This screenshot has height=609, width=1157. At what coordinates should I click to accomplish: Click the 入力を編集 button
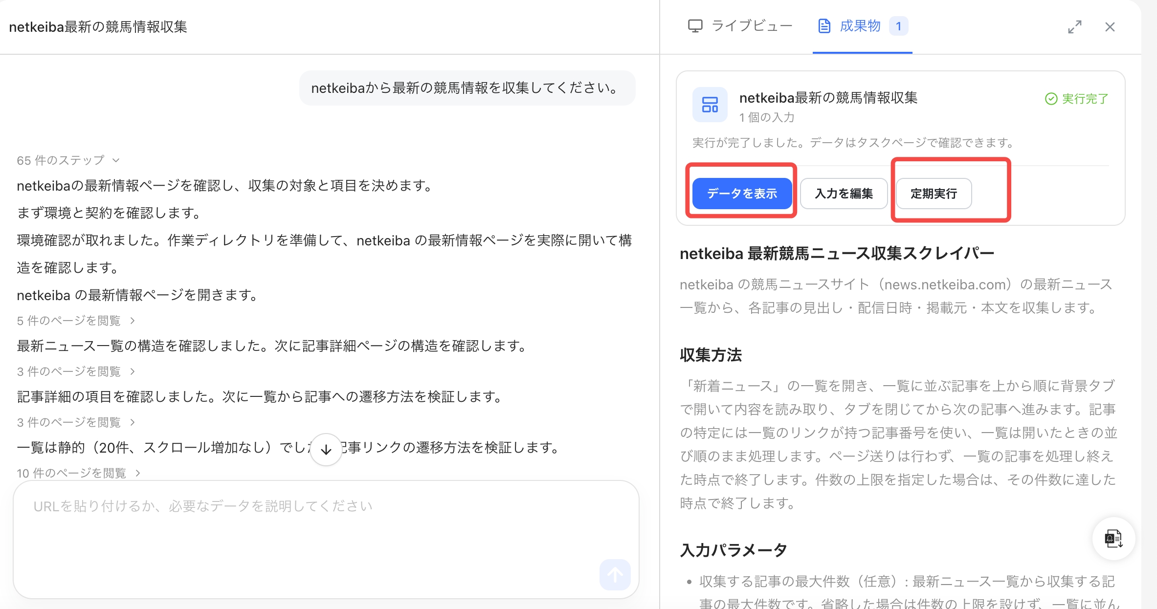point(844,194)
